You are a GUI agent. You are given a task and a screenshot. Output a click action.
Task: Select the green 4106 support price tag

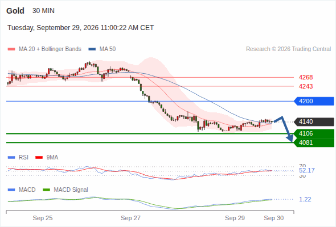(x=314, y=134)
